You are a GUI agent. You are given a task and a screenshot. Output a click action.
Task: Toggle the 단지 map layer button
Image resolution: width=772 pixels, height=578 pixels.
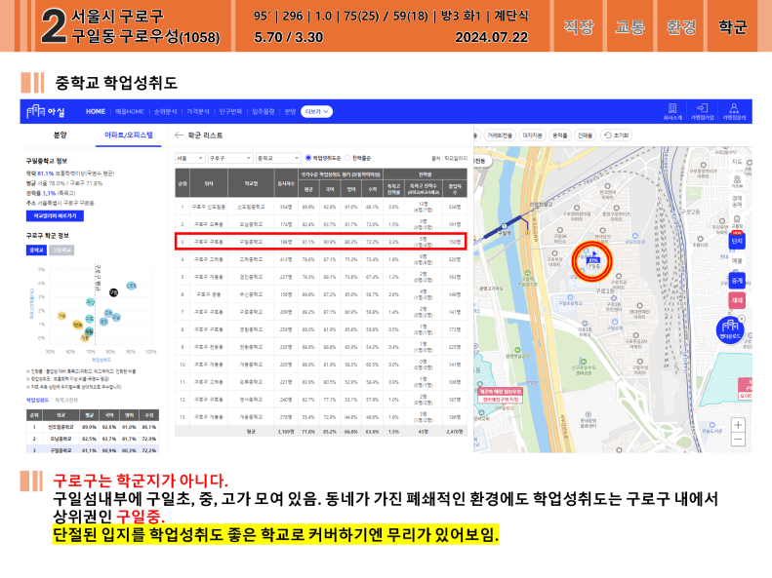737,242
